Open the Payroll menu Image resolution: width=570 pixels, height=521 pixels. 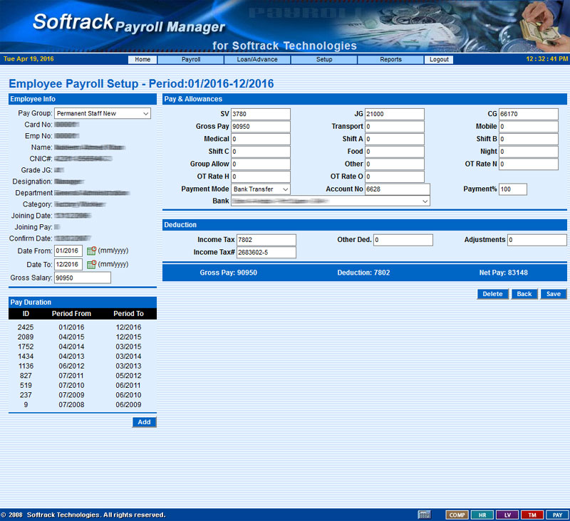[x=191, y=60]
